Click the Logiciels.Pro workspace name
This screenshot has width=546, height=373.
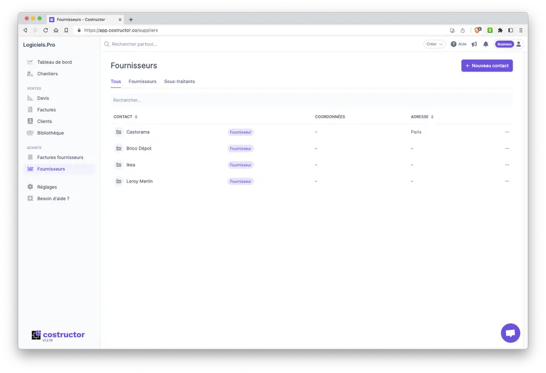(39, 45)
